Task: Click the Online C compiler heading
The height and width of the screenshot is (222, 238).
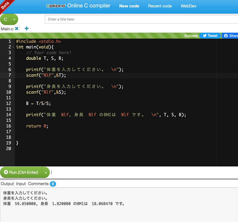Action: point(89,6)
